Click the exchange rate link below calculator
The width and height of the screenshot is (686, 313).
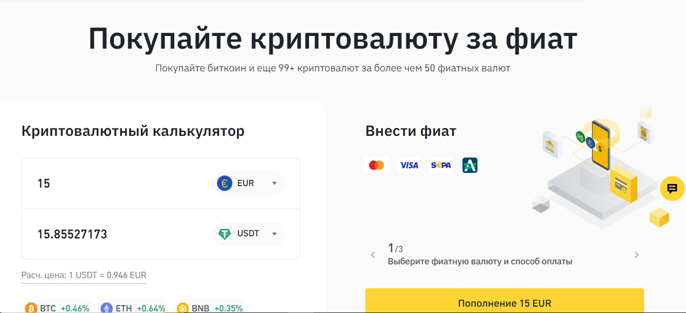coord(83,275)
